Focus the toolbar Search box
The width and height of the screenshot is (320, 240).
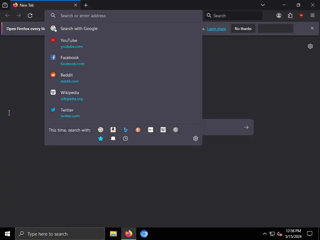tap(233, 16)
